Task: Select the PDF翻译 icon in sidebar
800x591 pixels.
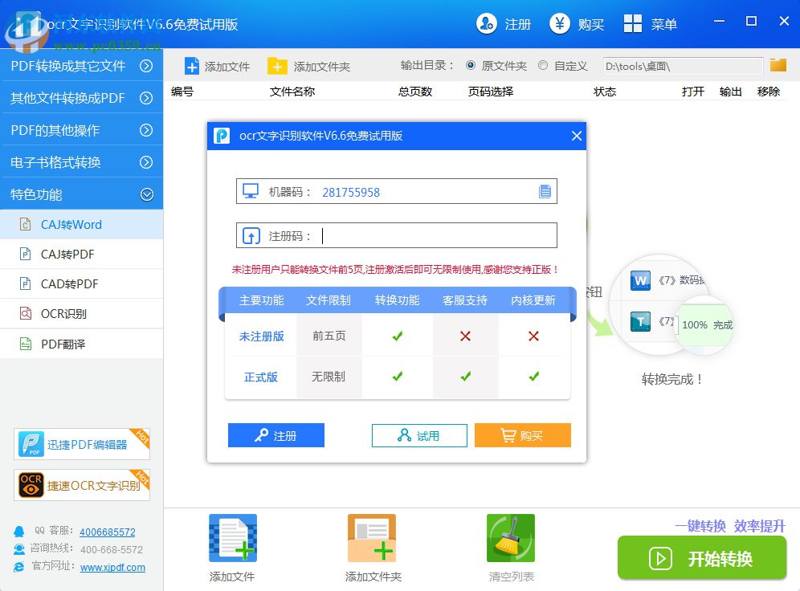Action: click(x=25, y=344)
